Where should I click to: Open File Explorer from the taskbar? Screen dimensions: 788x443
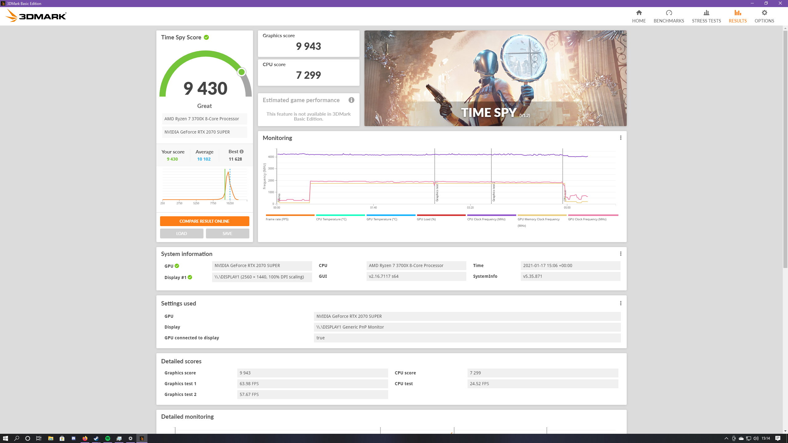(x=51, y=438)
